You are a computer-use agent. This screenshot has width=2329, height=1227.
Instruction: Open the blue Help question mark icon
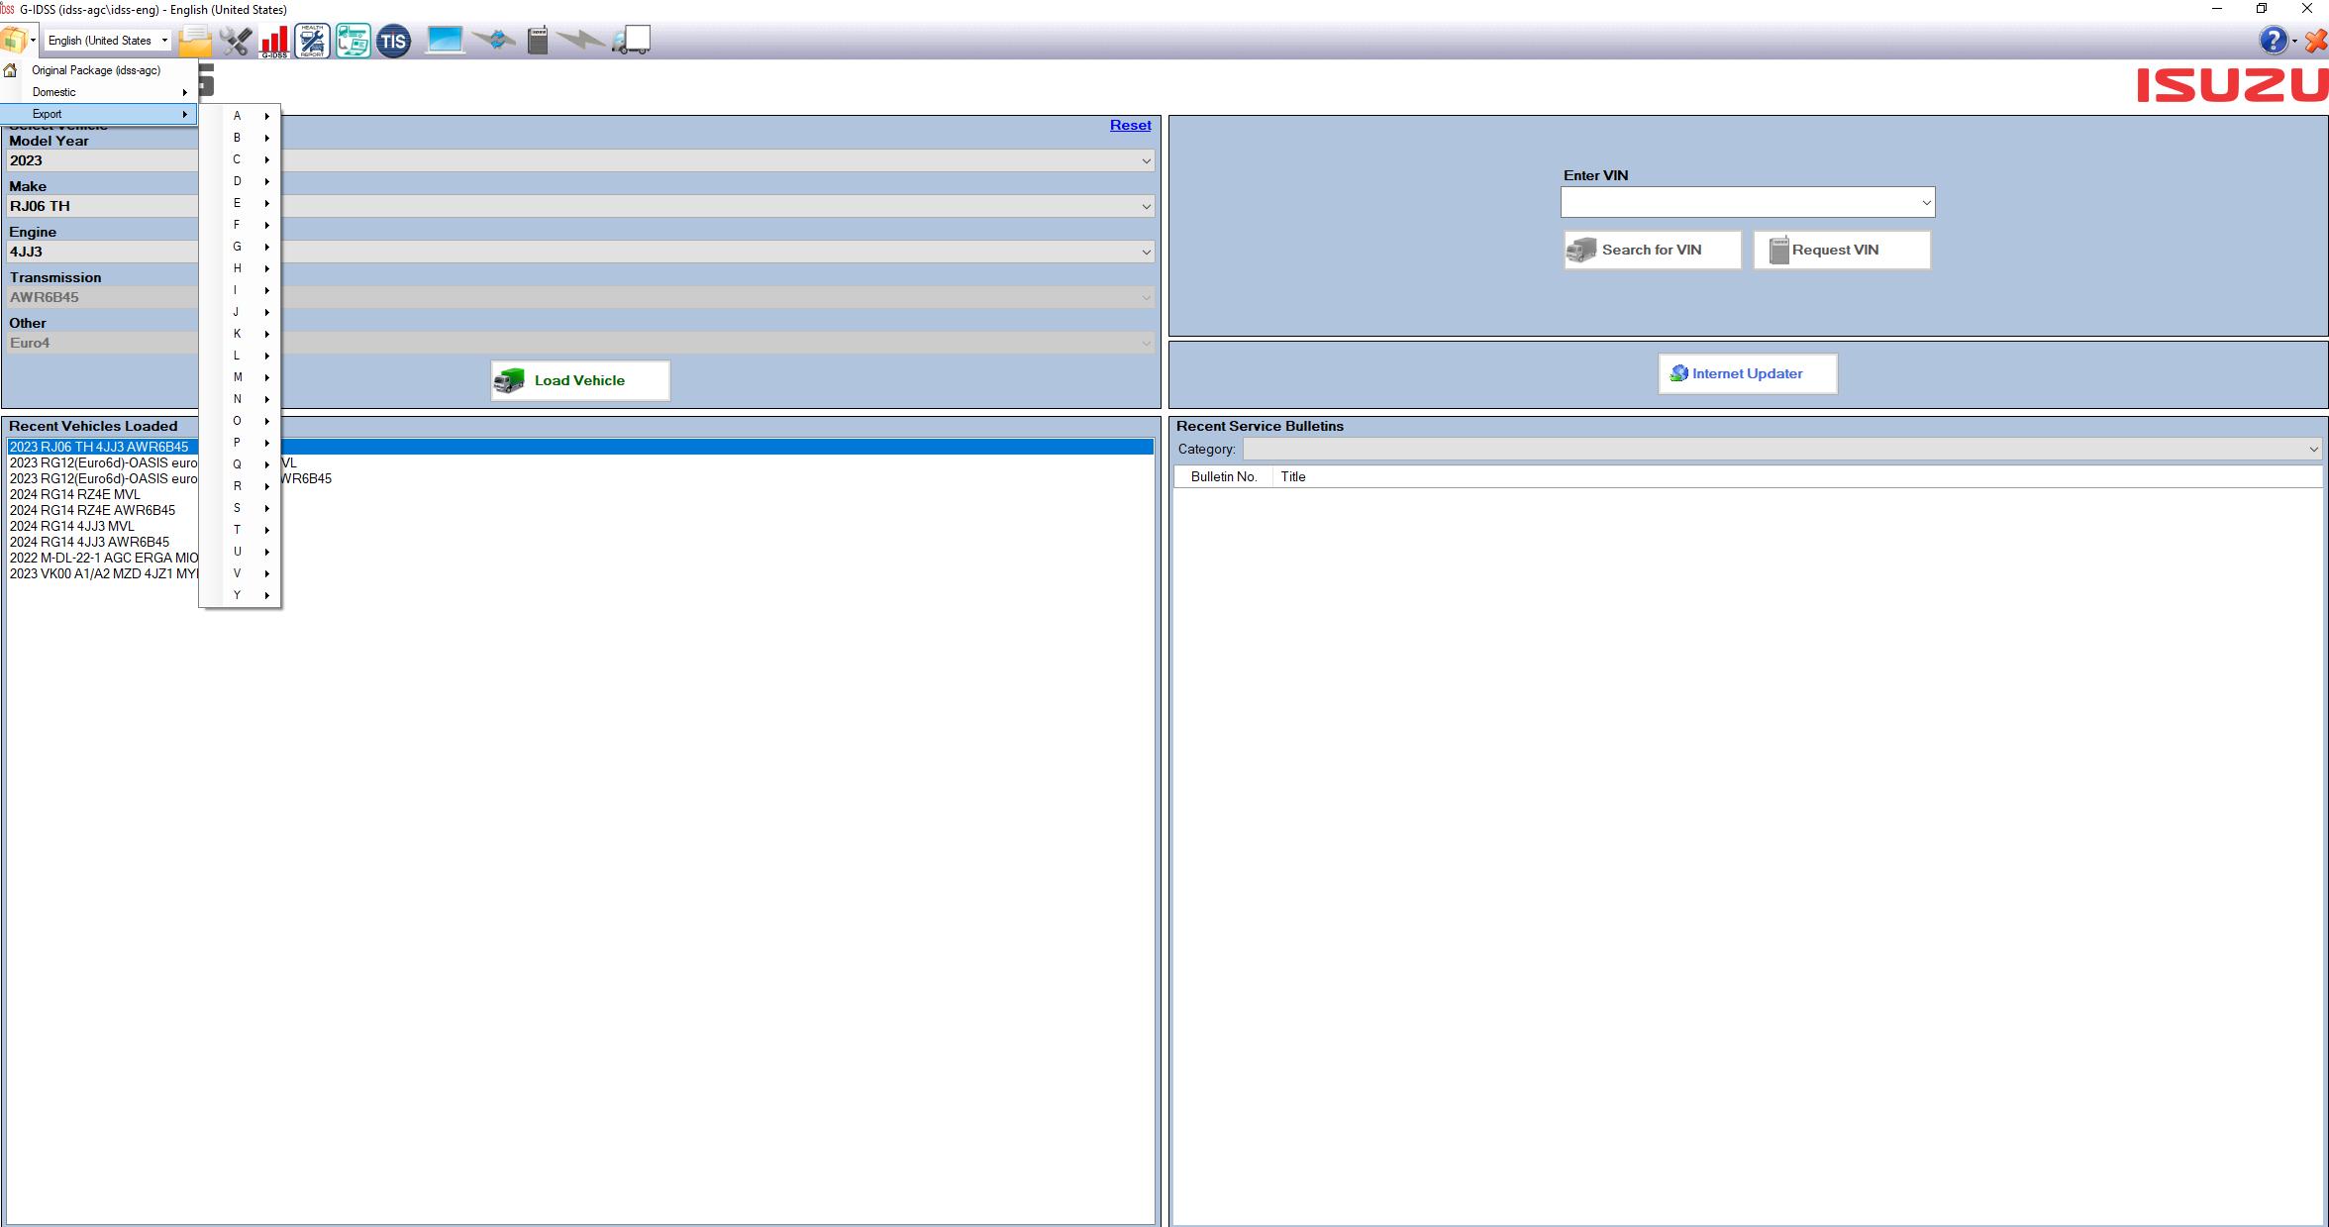[x=2273, y=41]
